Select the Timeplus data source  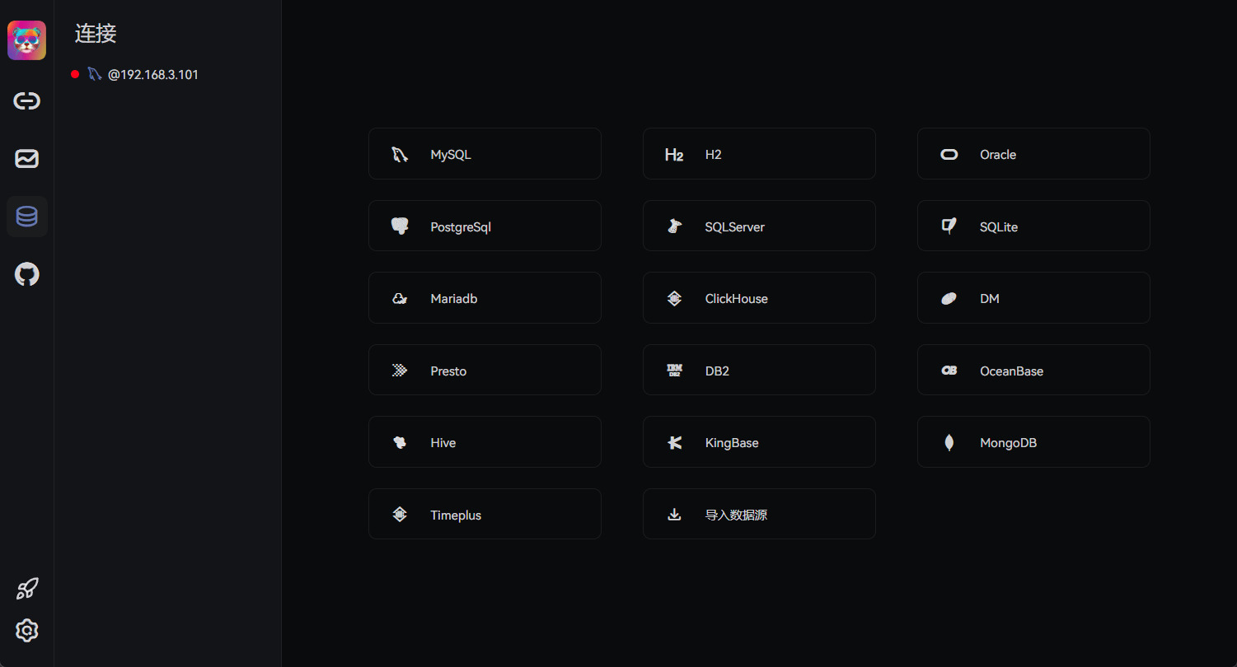pos(484,515)
